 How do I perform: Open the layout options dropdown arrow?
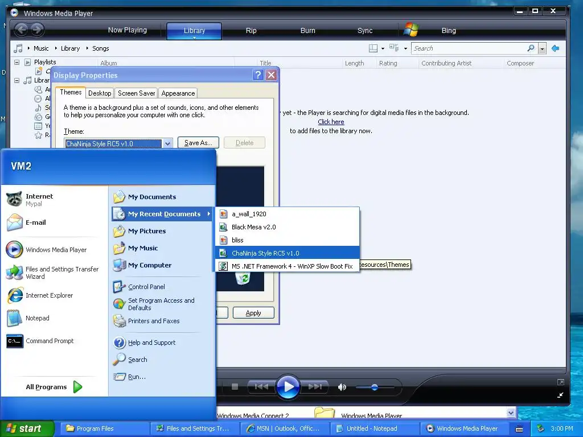coord(383,48)
